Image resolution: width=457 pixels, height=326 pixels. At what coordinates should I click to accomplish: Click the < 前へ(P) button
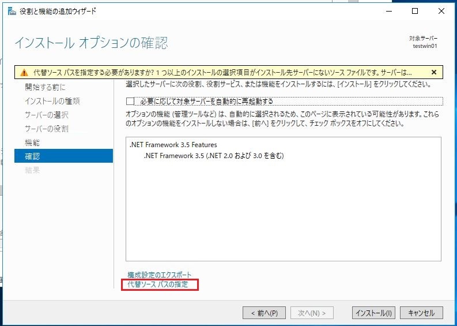click(x=264, y=313)
